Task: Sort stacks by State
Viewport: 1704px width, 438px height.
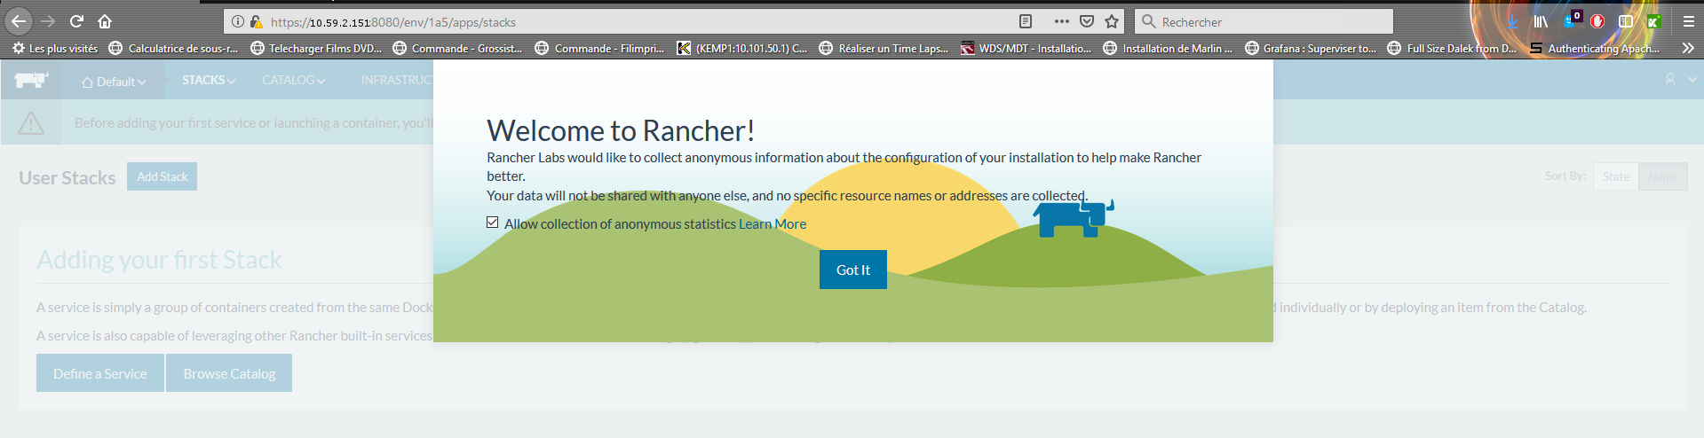Action: 1616,176
